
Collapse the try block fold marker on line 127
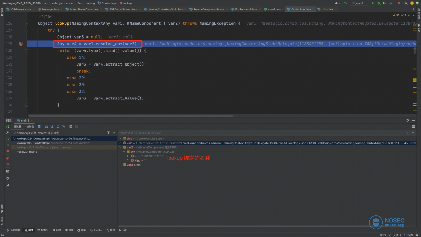coord(27,30)
